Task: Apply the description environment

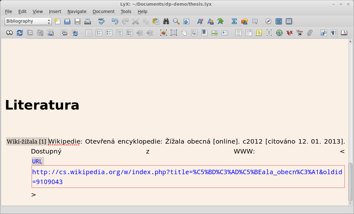Action: tap(129, 33)
